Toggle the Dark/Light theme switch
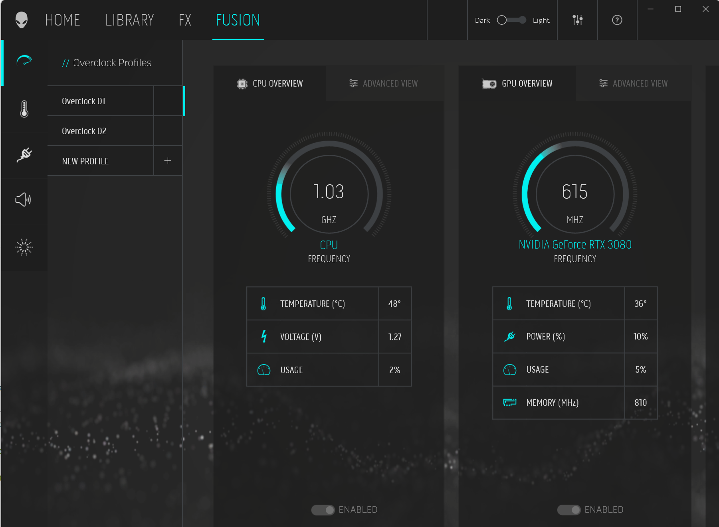 511,20
